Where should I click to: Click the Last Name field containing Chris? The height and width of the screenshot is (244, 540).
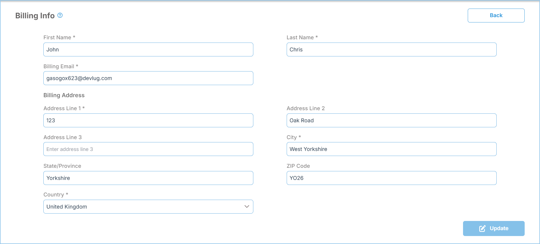pos(391,50)
